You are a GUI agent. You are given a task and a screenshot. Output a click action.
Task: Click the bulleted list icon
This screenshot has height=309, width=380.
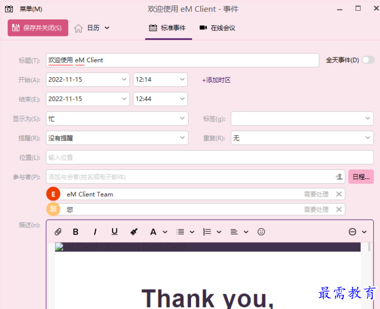(x=180, y=232)
